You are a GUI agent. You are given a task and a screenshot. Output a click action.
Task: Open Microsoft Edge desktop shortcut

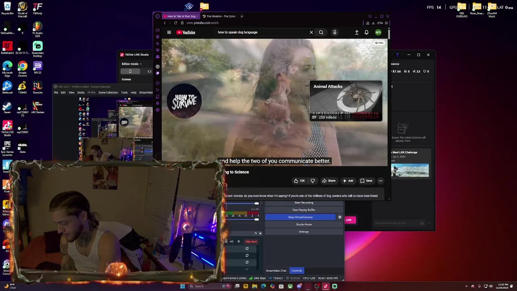(7, 68)
